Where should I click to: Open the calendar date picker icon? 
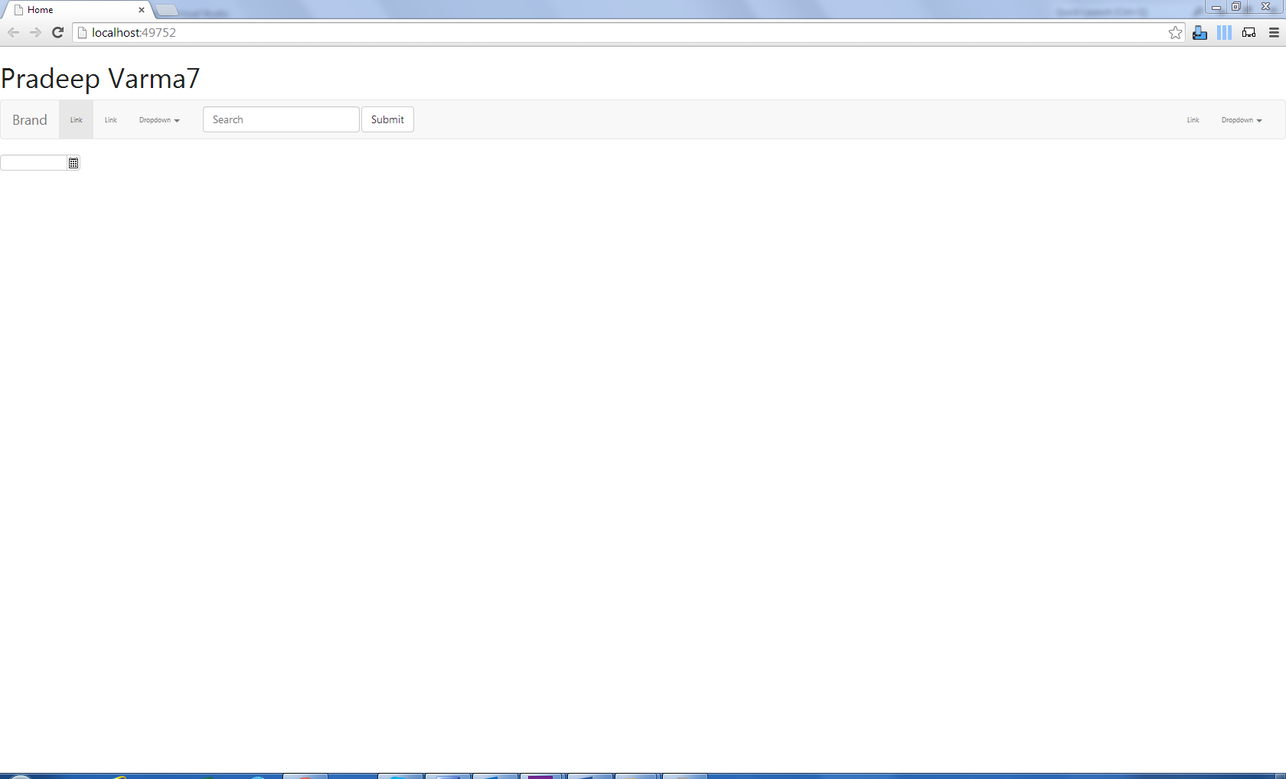click(73, 163)
